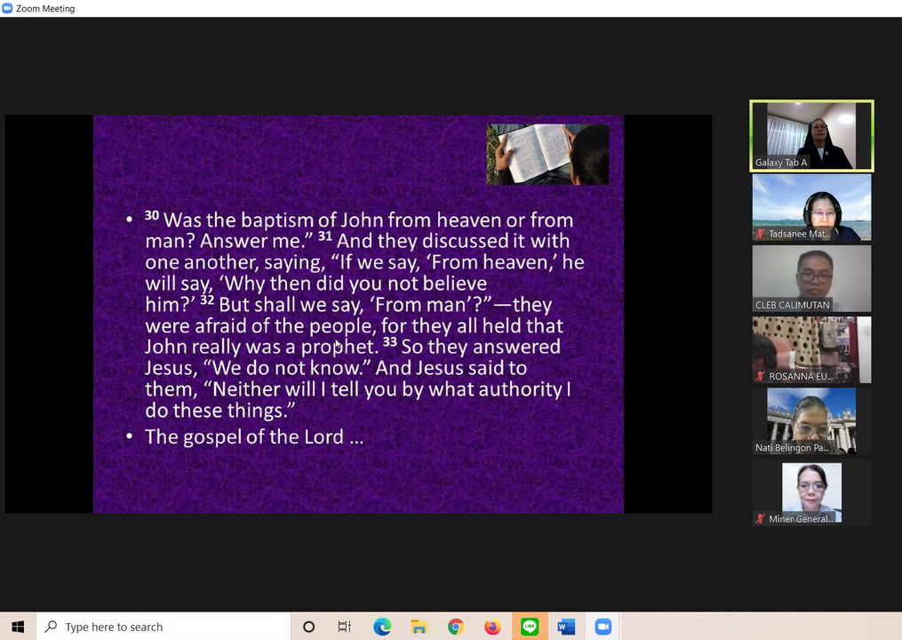Screen dimensions: 902x640
Task: Switch to Microsoft Word in the taskbar
Action: [x=566, y=627]
